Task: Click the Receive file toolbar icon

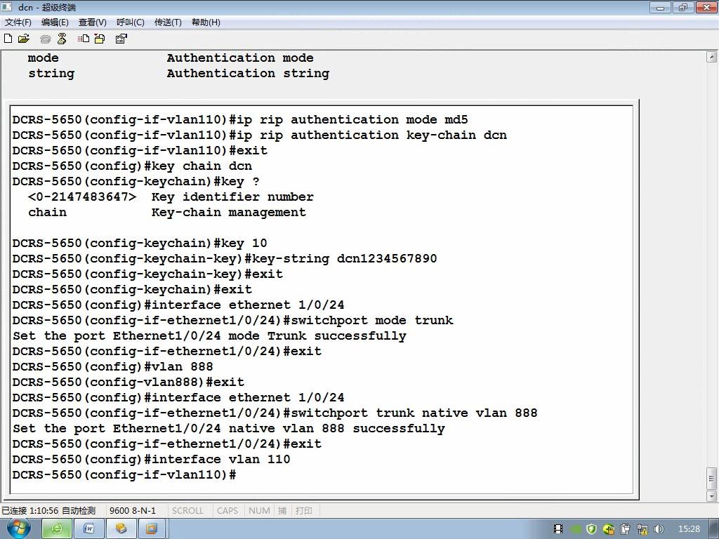Action: (100, 39)
